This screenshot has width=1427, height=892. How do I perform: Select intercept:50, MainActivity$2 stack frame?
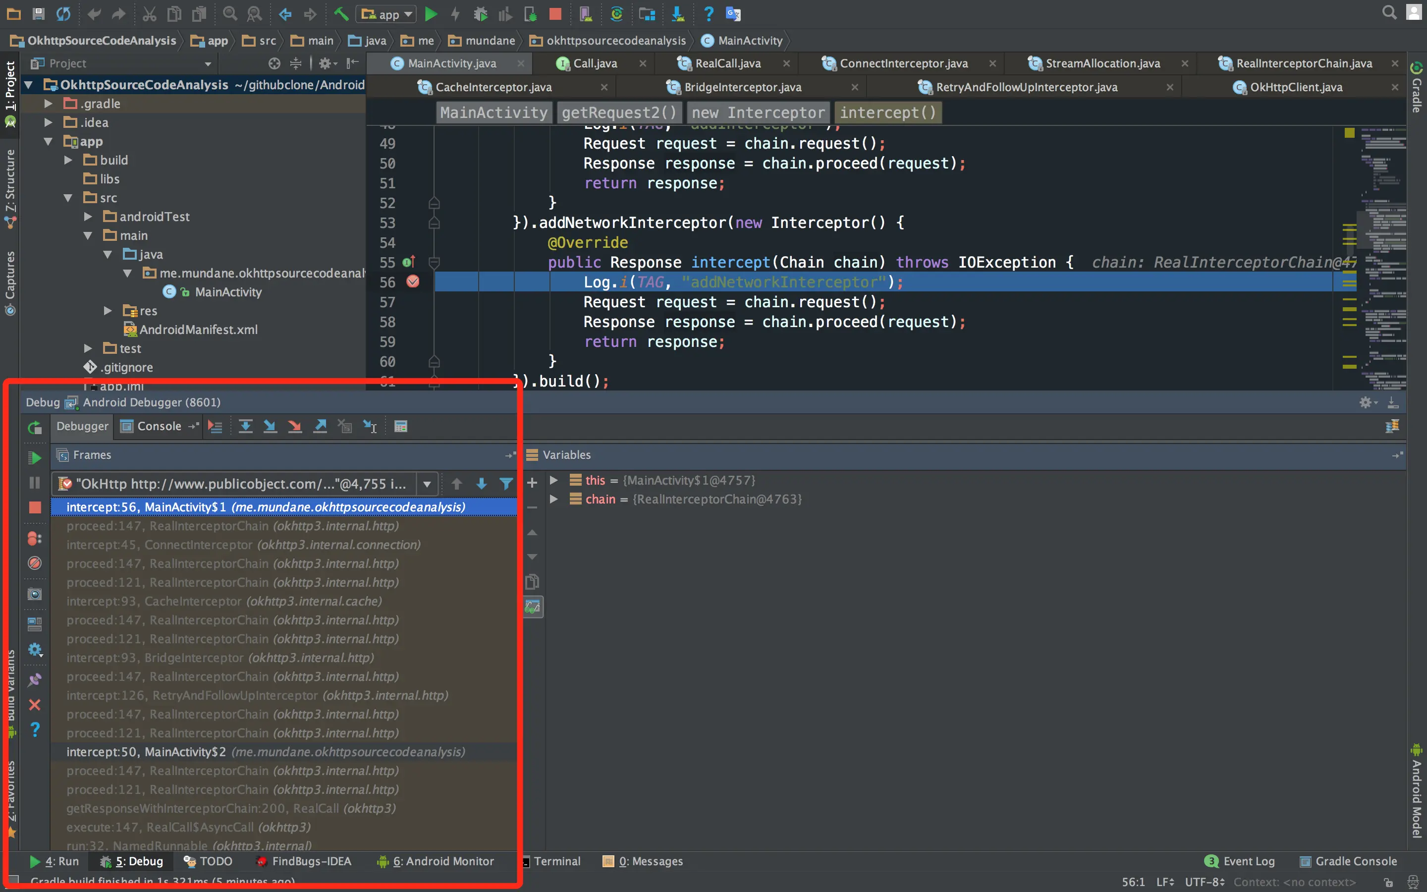[x=266, y=752]
